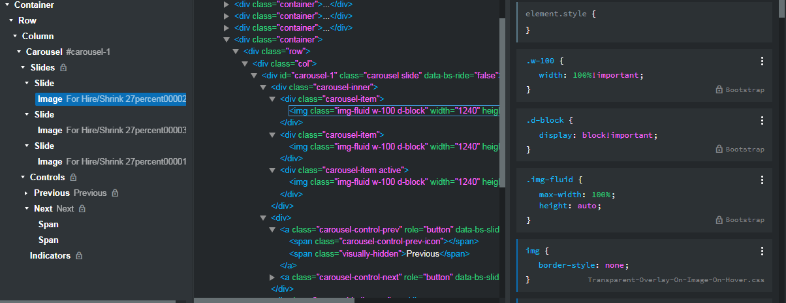Open options menu for .d-block rule
Image resolution: width=786 pixels, height=303 pixels.
point(762,121)
